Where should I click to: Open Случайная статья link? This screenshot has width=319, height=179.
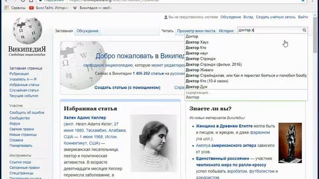[x=24, y=90]
